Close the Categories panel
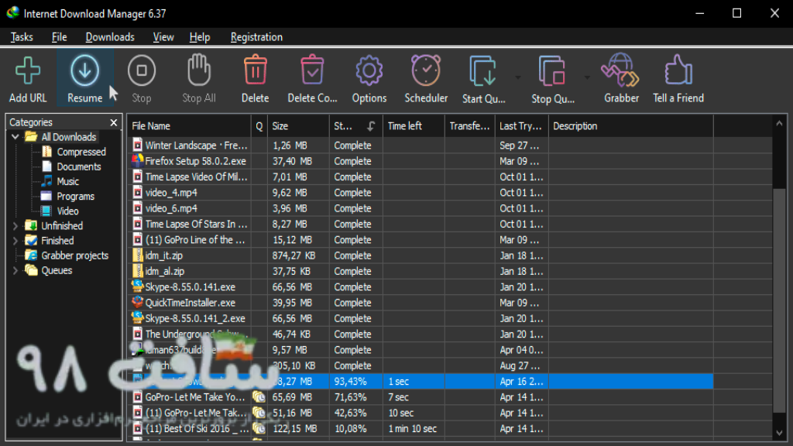793x446 pixels. tap(114, 122)
